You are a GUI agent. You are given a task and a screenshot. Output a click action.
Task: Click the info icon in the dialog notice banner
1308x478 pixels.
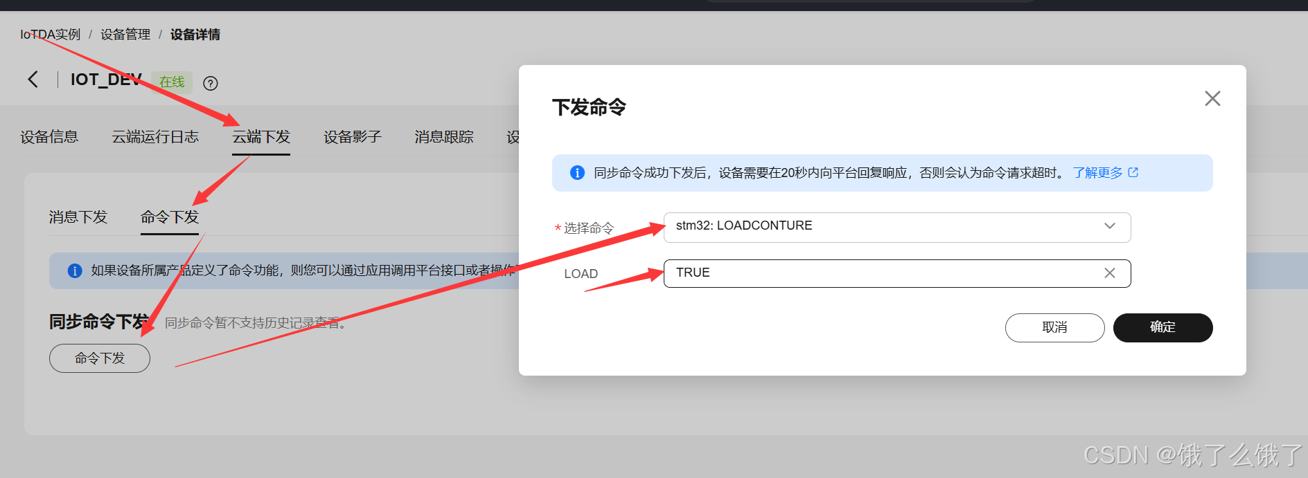point(577,172)
